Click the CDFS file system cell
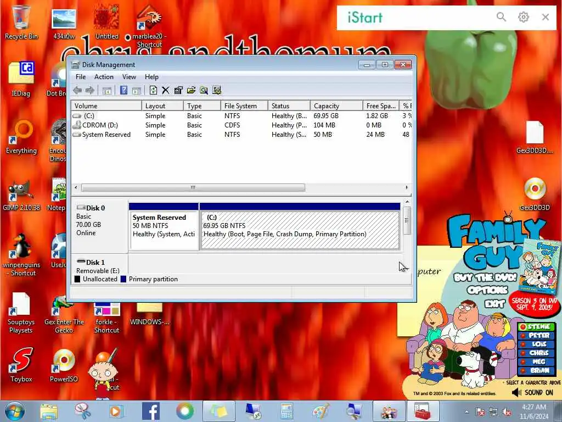562x422 pixels. point(232,125)
